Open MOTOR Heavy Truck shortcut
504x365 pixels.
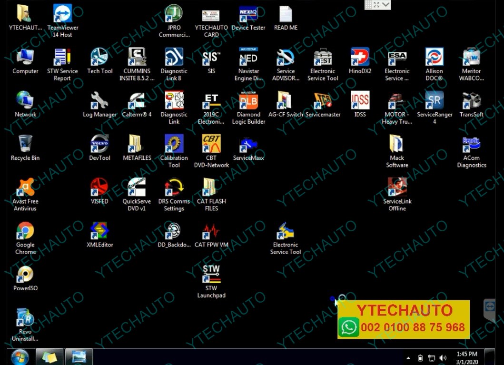pyautogui.click(x=397, y=108)
